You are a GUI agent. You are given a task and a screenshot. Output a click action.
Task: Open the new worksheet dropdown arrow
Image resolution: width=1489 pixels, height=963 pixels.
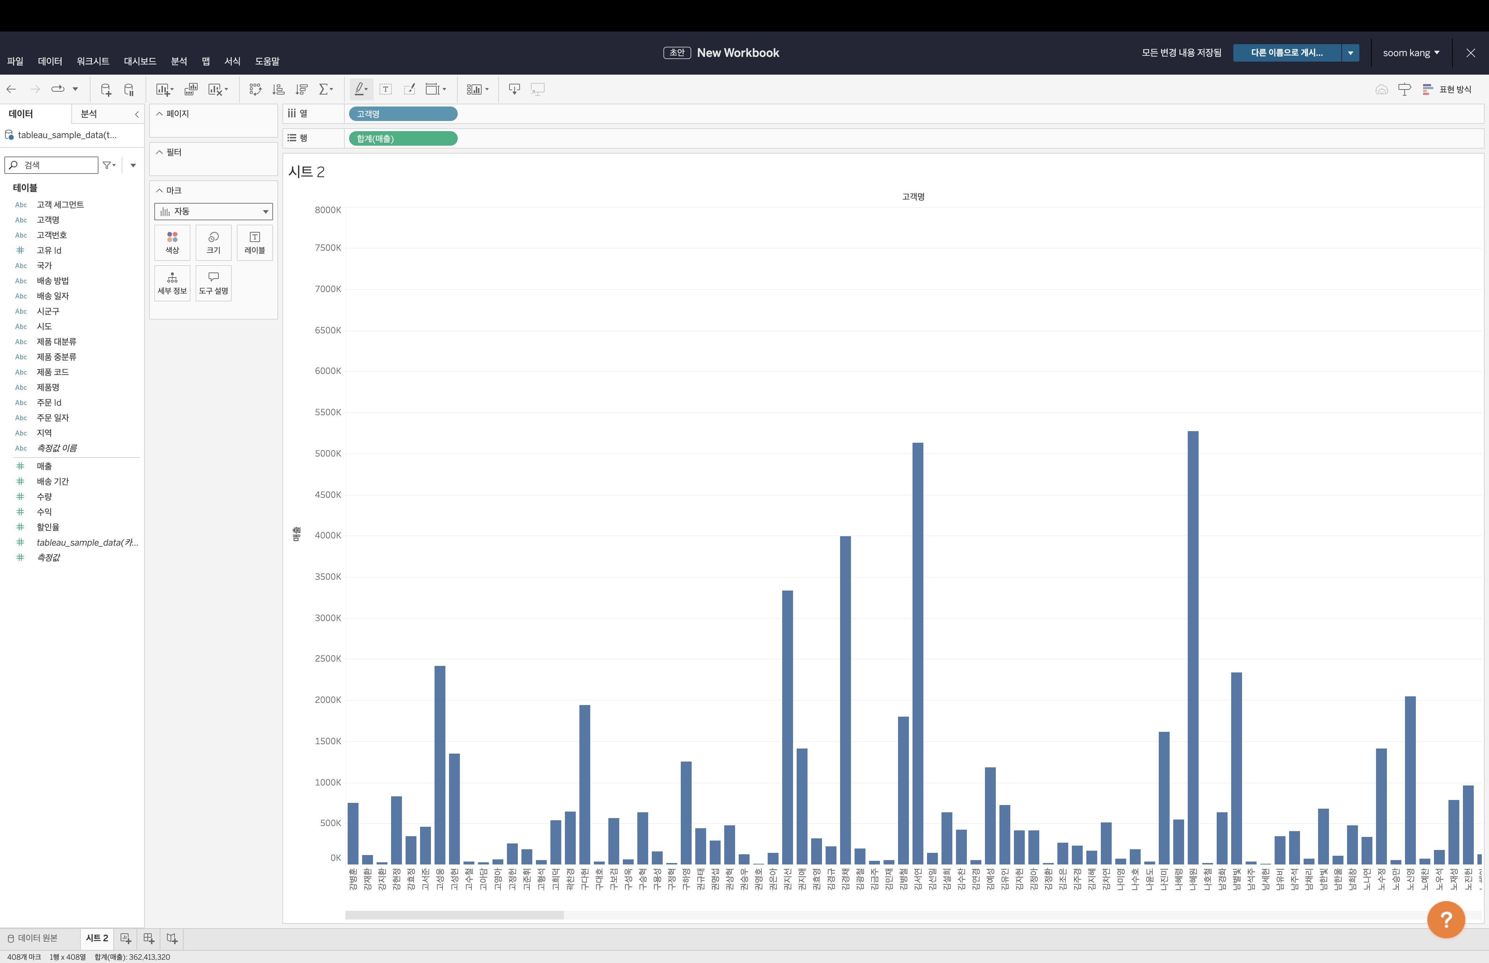(x=172, y=89)
